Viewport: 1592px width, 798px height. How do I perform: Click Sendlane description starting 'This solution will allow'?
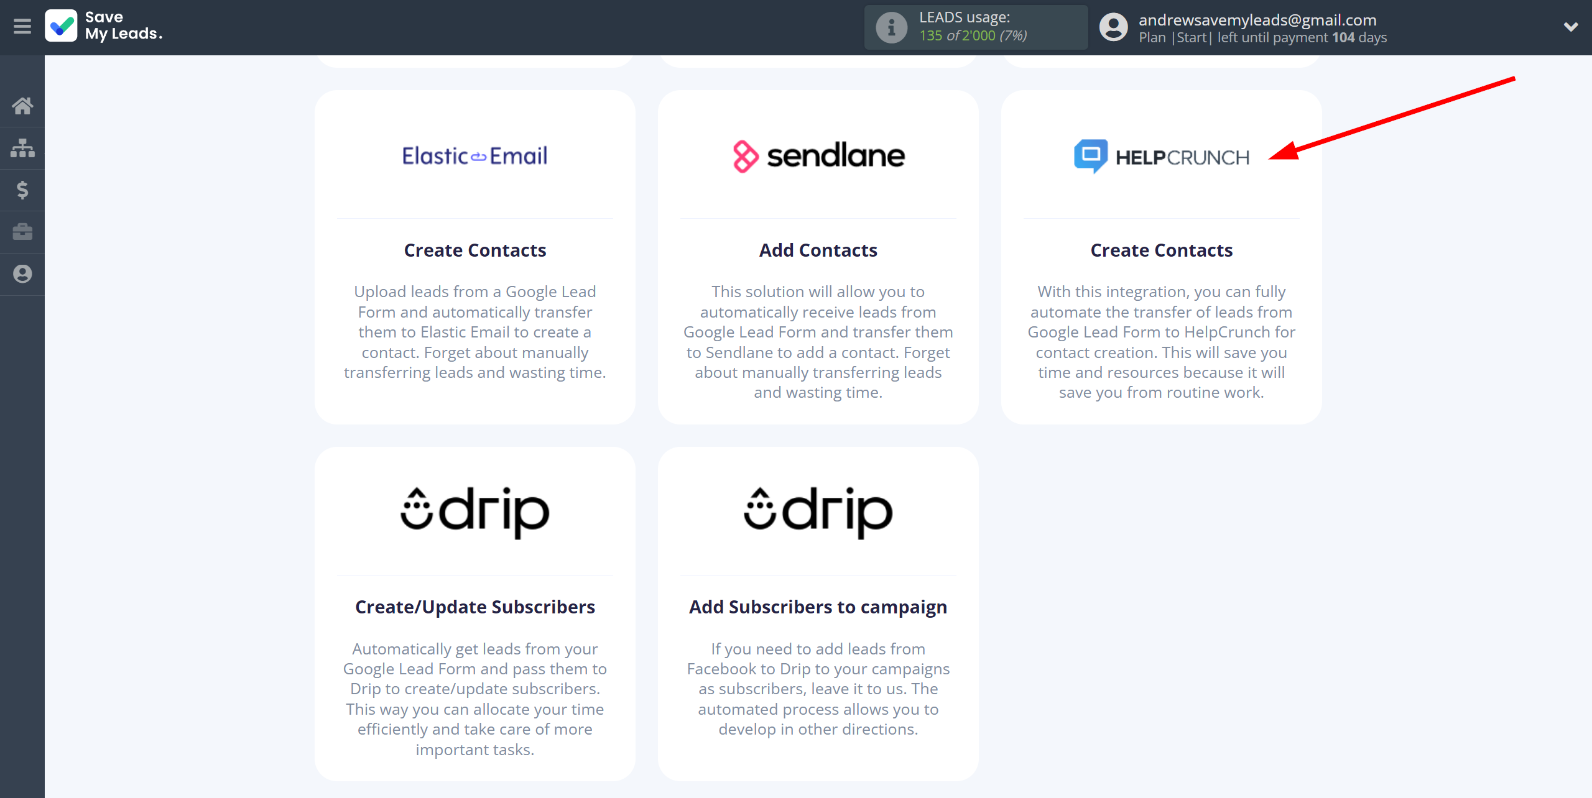tap(818, 342)
